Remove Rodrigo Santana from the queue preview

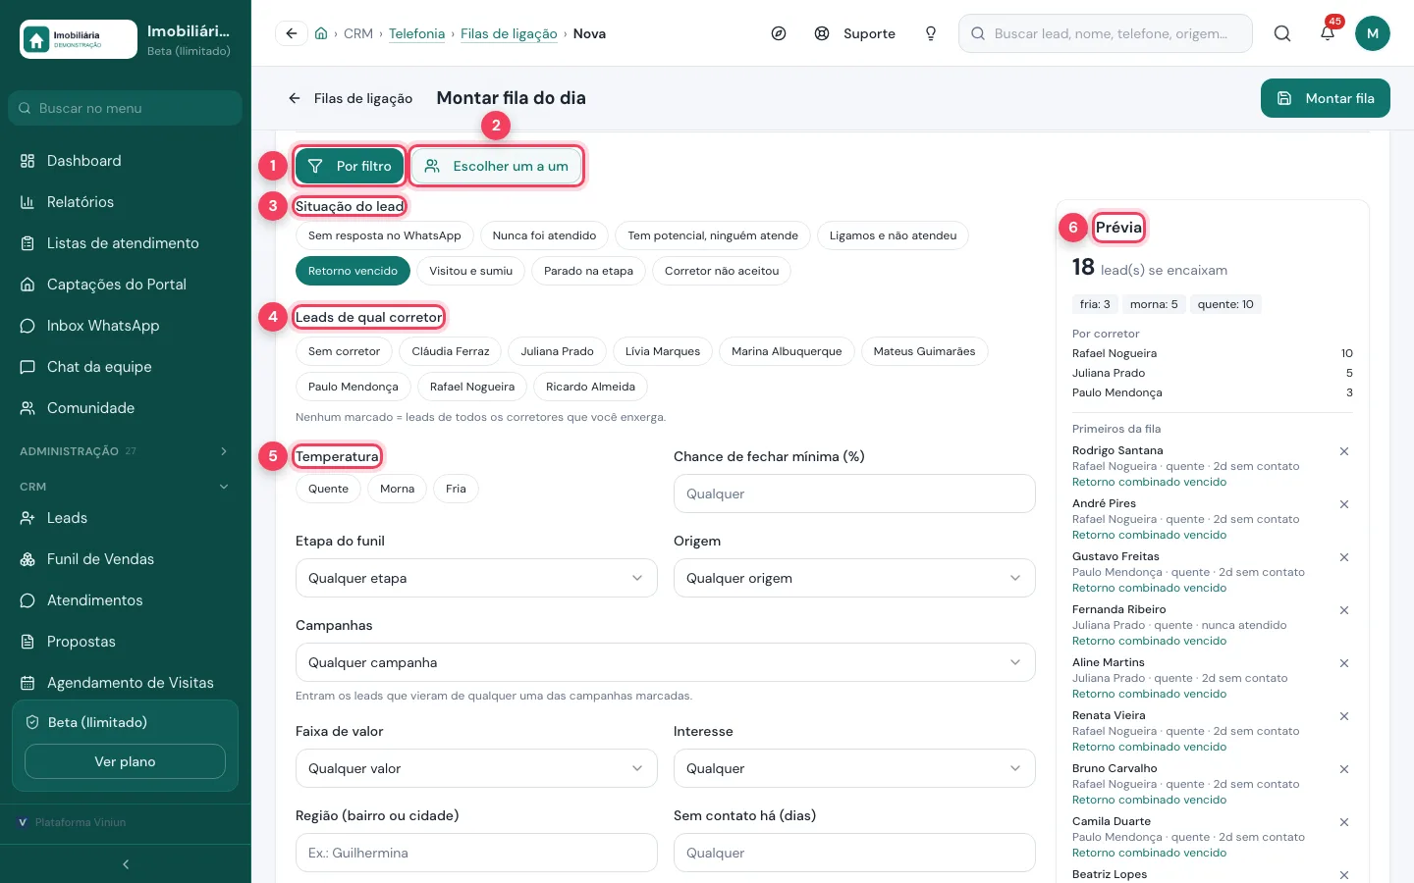[x=1344, y=451]
